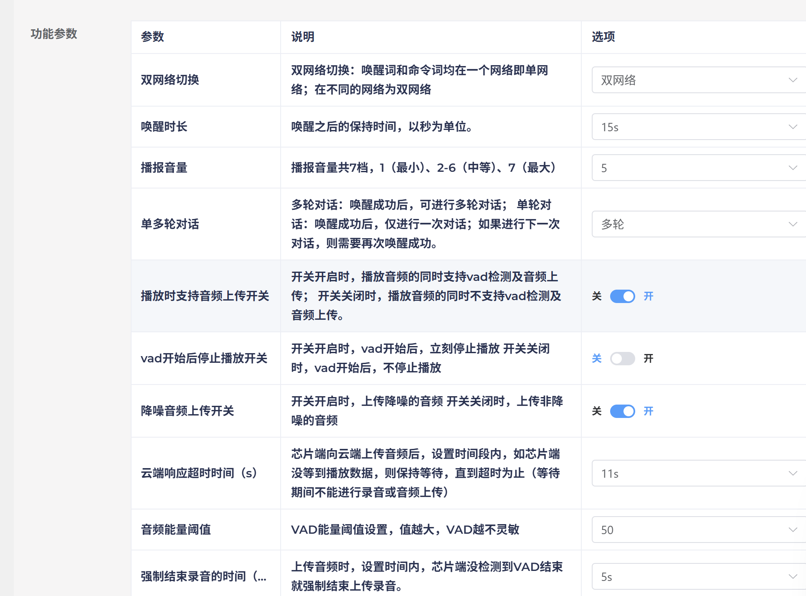
Task: Open the 播报音量 dropdown showing 5
Action: (x=693, y=168)
